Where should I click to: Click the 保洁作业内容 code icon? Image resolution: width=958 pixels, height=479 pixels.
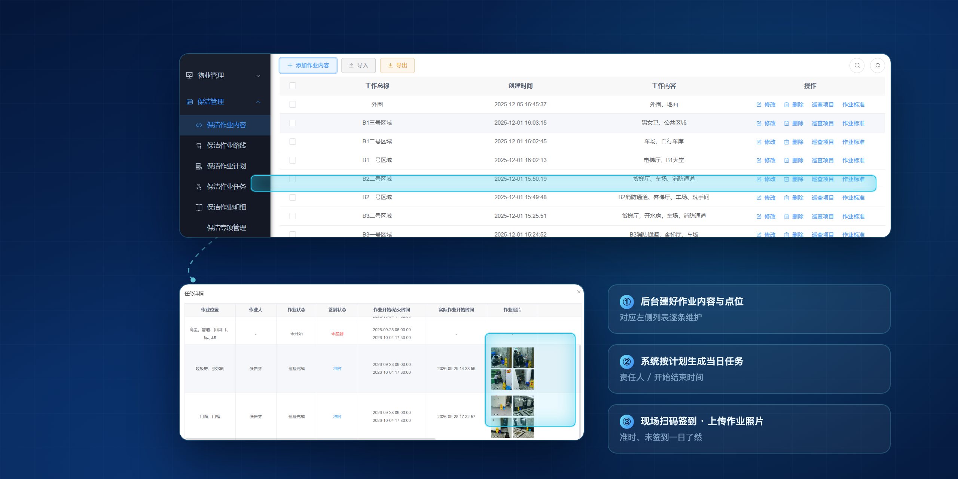point(199,125)
